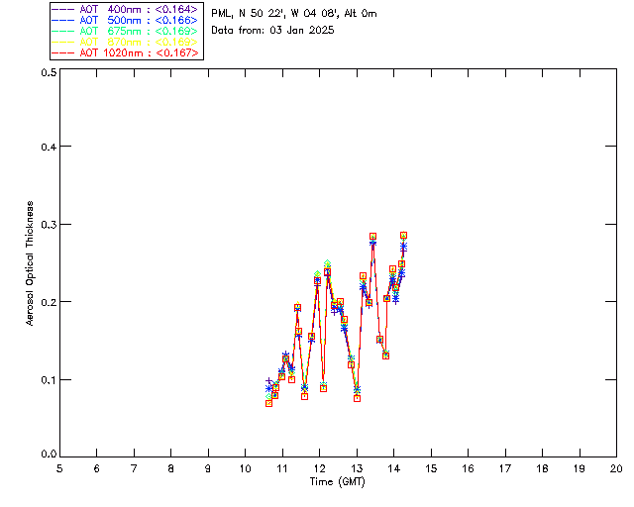Click the green diamond peak just after 12
634x507 pixels.
327,263
